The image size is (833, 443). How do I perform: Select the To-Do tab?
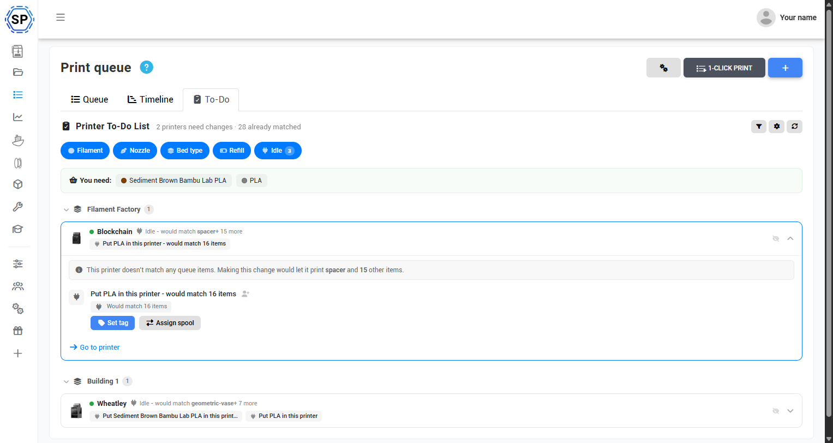tap(211, 99)
